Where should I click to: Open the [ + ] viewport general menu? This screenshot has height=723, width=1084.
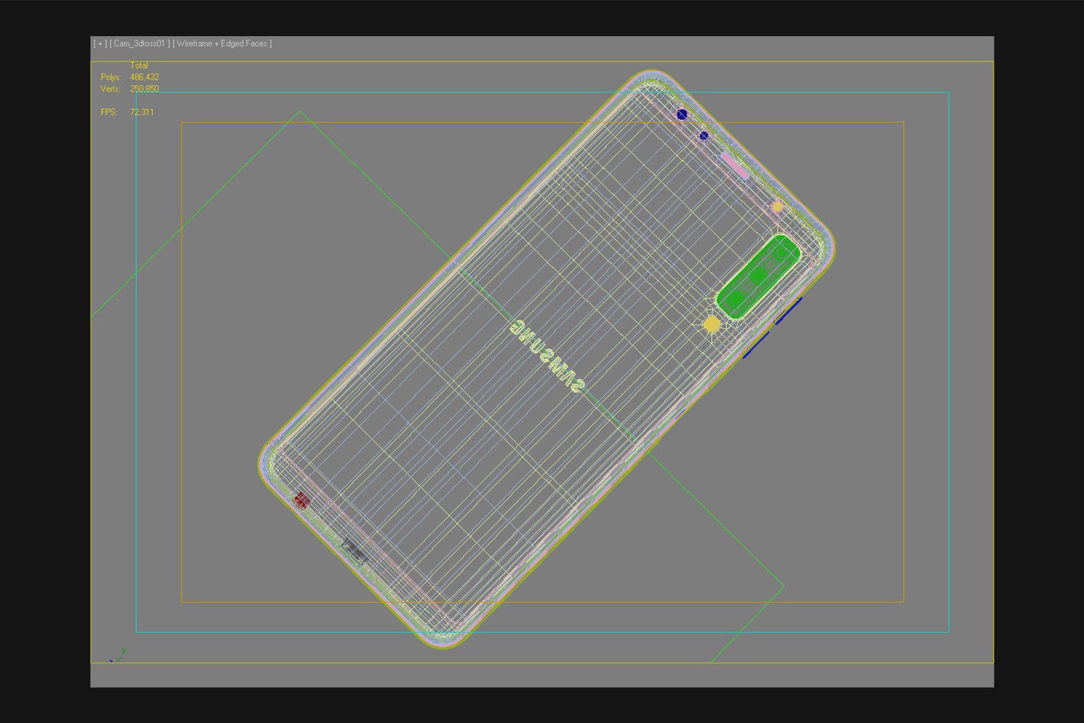[x=100, y=44]
